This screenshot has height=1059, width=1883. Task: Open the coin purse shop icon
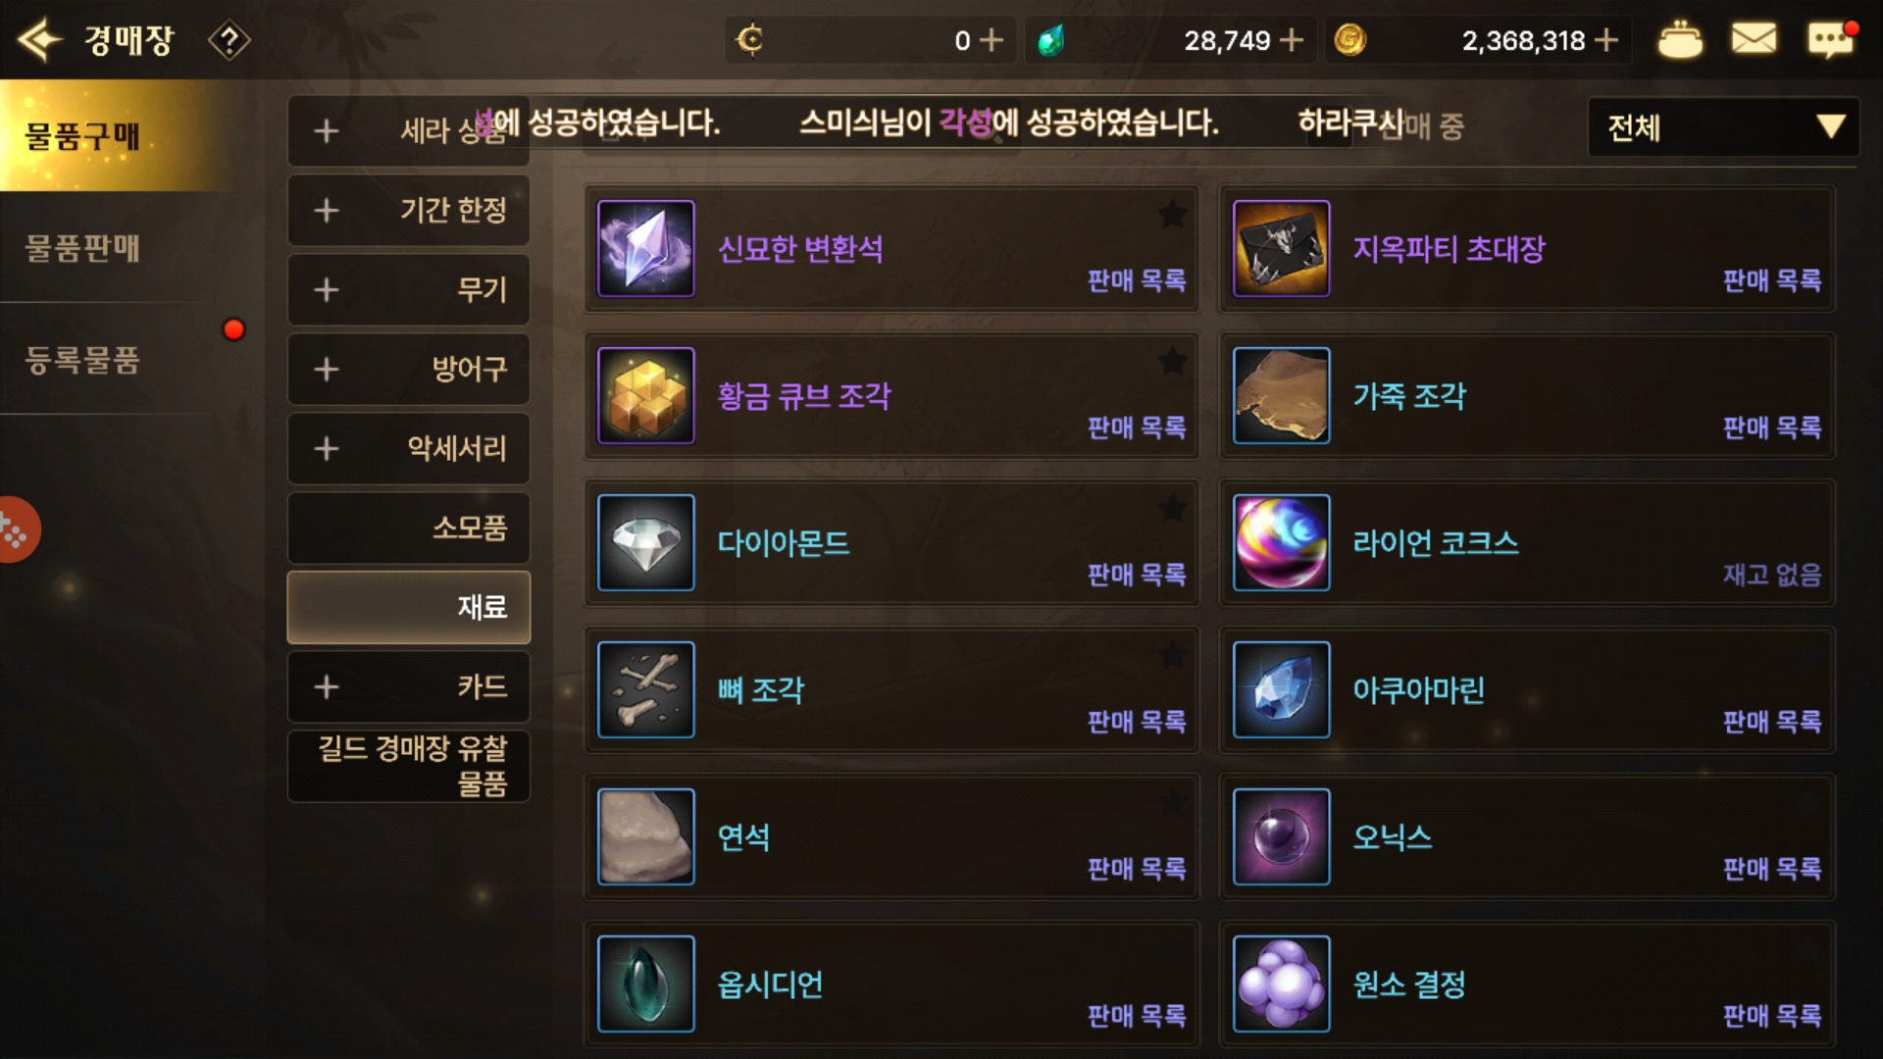point(1680,40)
